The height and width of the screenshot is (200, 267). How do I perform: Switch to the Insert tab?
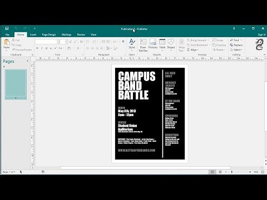click(x=33, y=34)
